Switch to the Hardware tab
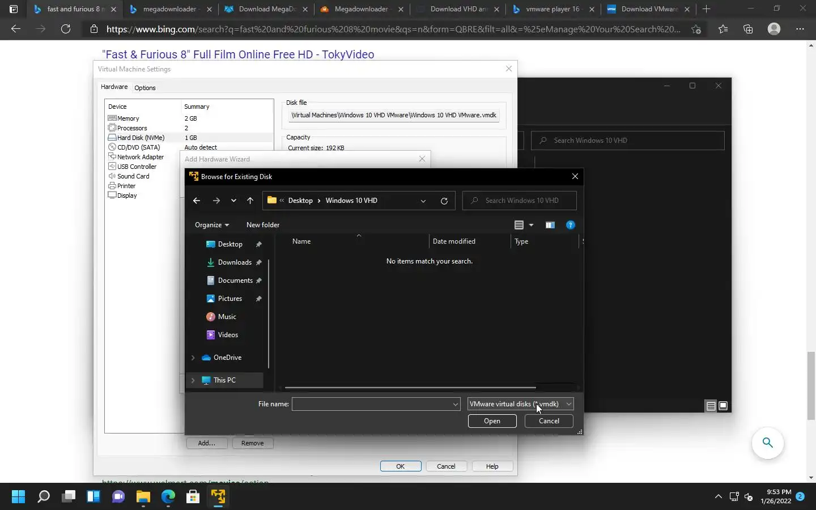This screenshot has height=510, width=816. 114,87
